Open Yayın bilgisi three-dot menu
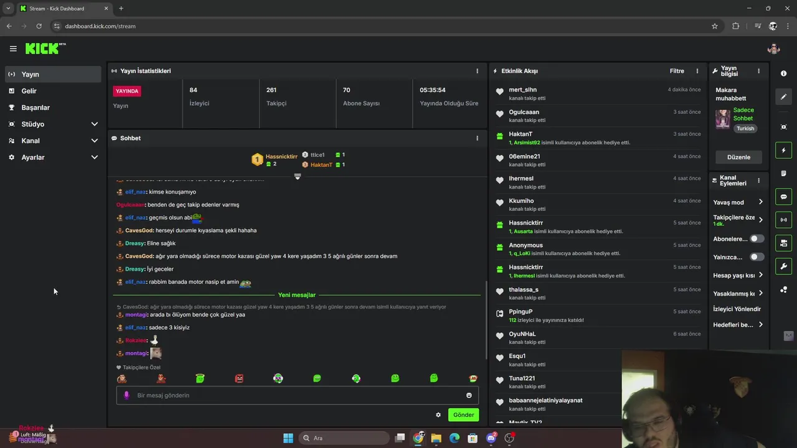 tap(758, 71)
